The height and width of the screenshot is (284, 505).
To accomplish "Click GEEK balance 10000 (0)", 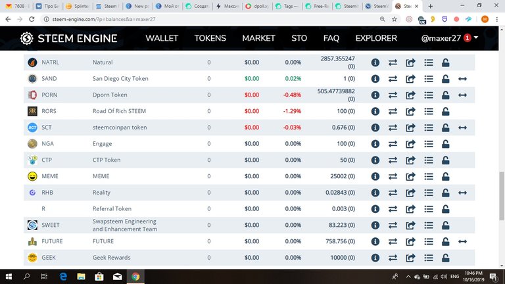I will point(343,258).
